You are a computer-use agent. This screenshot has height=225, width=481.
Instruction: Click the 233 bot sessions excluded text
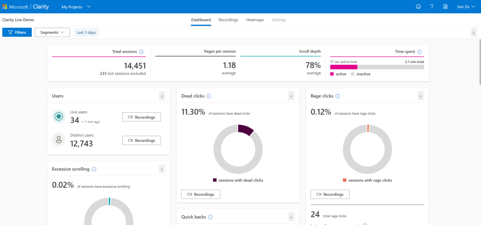point(123,74)
